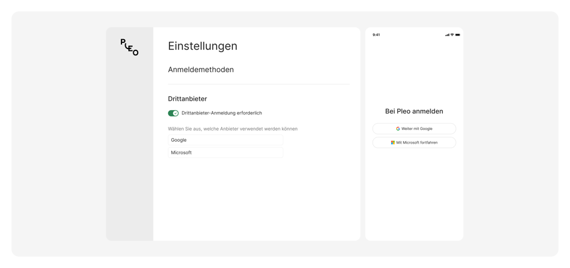Viewport: 570px width, 268px height.
Task: Click the Anmeldemethoden section title
Action: [201, 70]
